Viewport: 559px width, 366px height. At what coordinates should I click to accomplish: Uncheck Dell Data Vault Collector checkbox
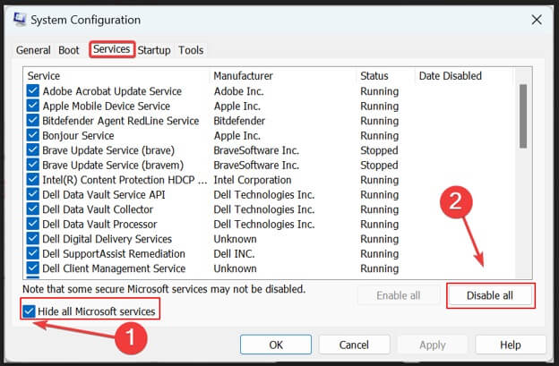click(x=33, y=209)
